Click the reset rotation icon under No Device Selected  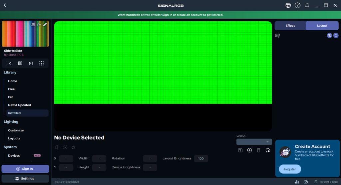pos(73,147)
